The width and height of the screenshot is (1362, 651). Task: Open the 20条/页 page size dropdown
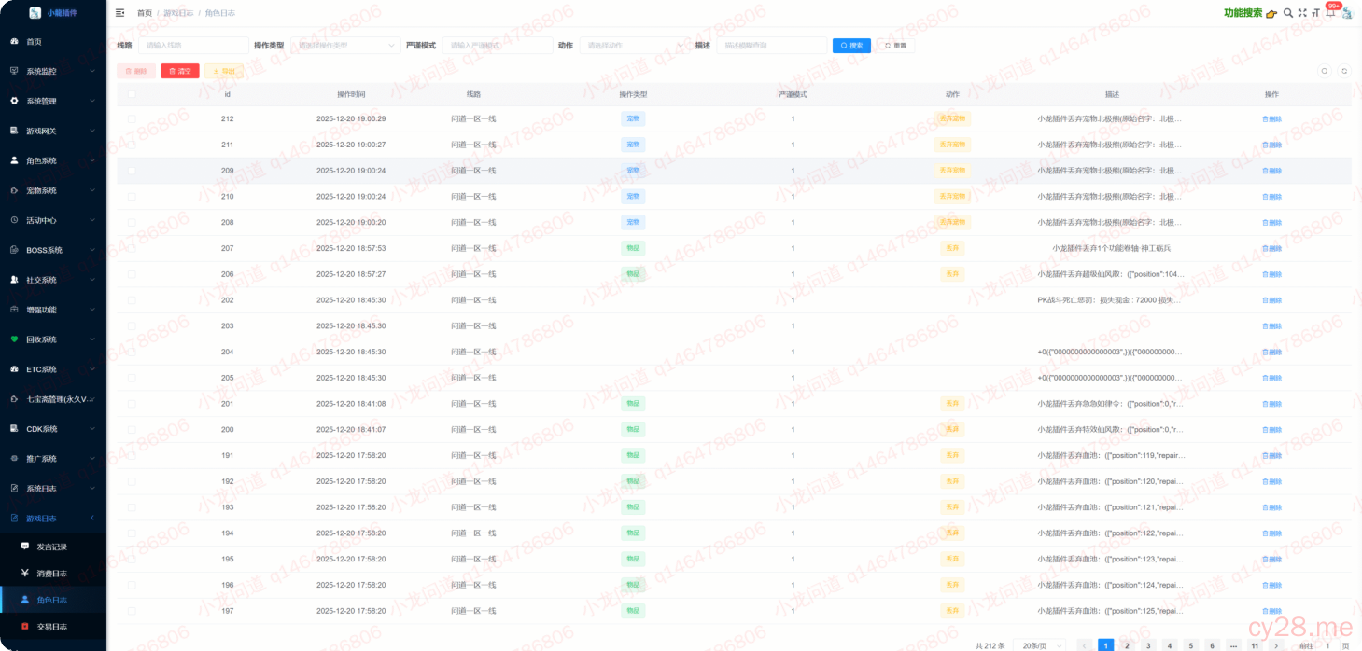tap(1039, 645)
